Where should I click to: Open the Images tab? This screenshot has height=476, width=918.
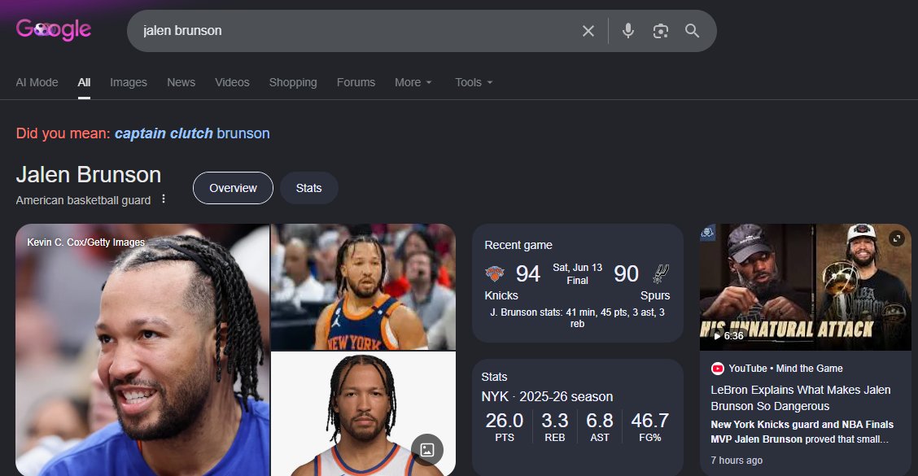point(129,82)
